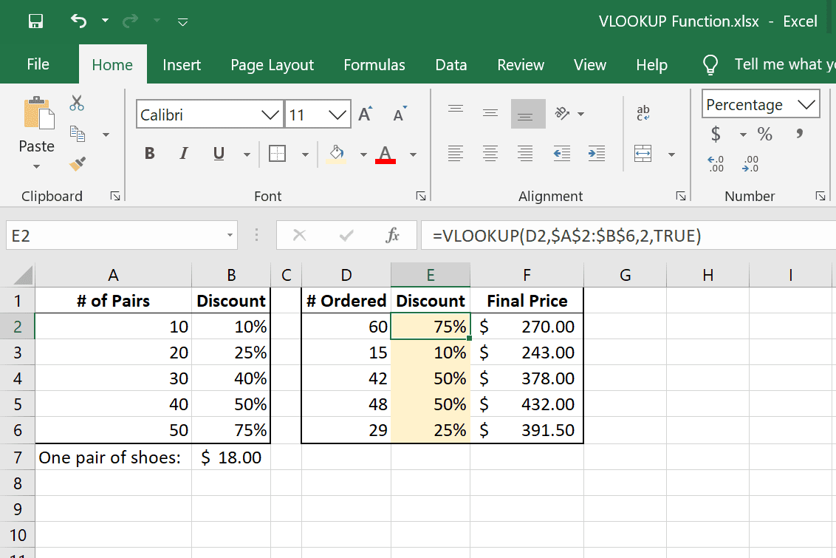Open Customize Quick Access Toolbar arrow

pyautogui.click(x=183, y=22)
